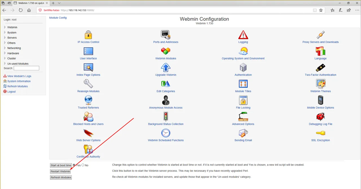Open Ports and Addresses icon

coord(166,35)
